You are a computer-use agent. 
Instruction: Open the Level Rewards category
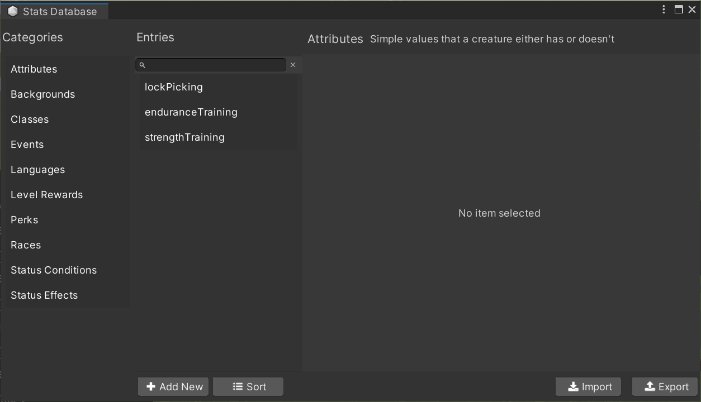click(46, 195)
